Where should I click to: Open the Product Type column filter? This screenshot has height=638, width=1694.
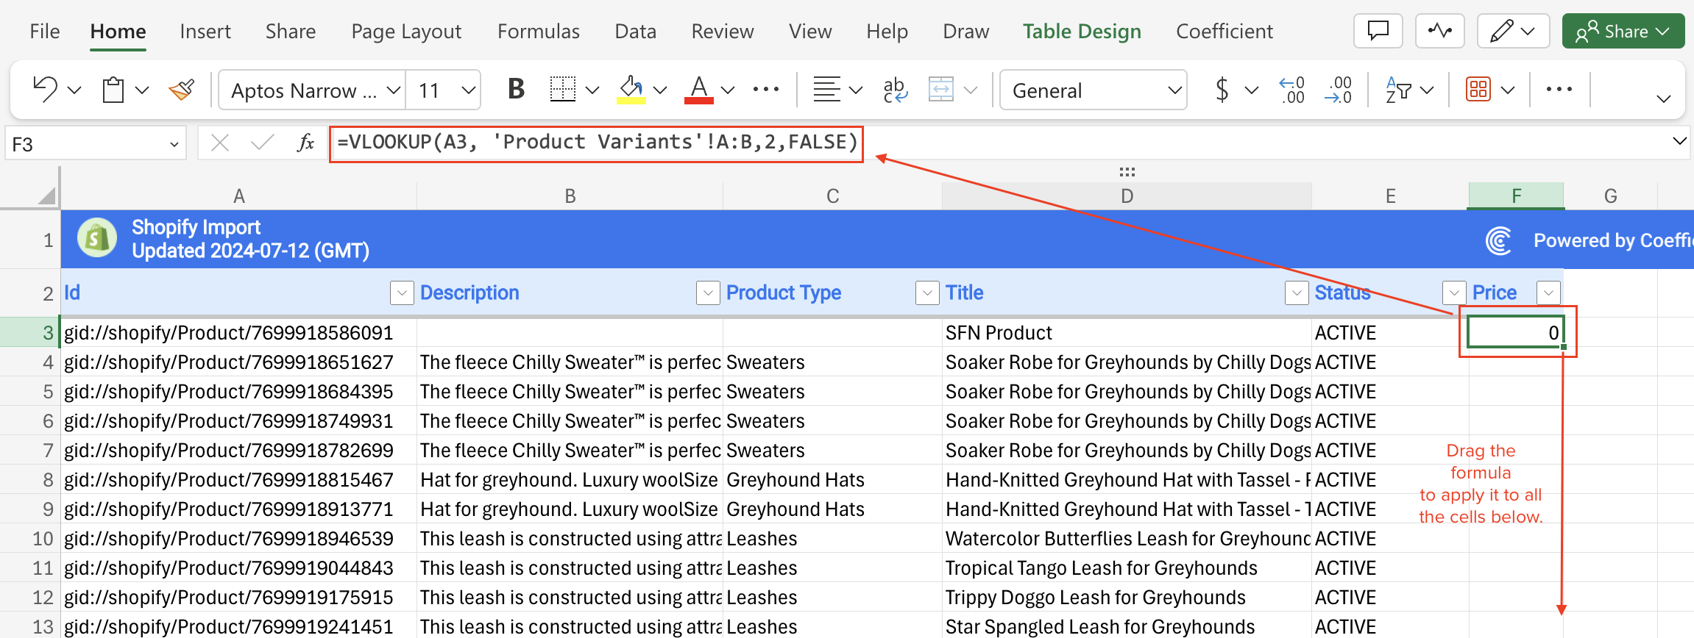[927, 293]
